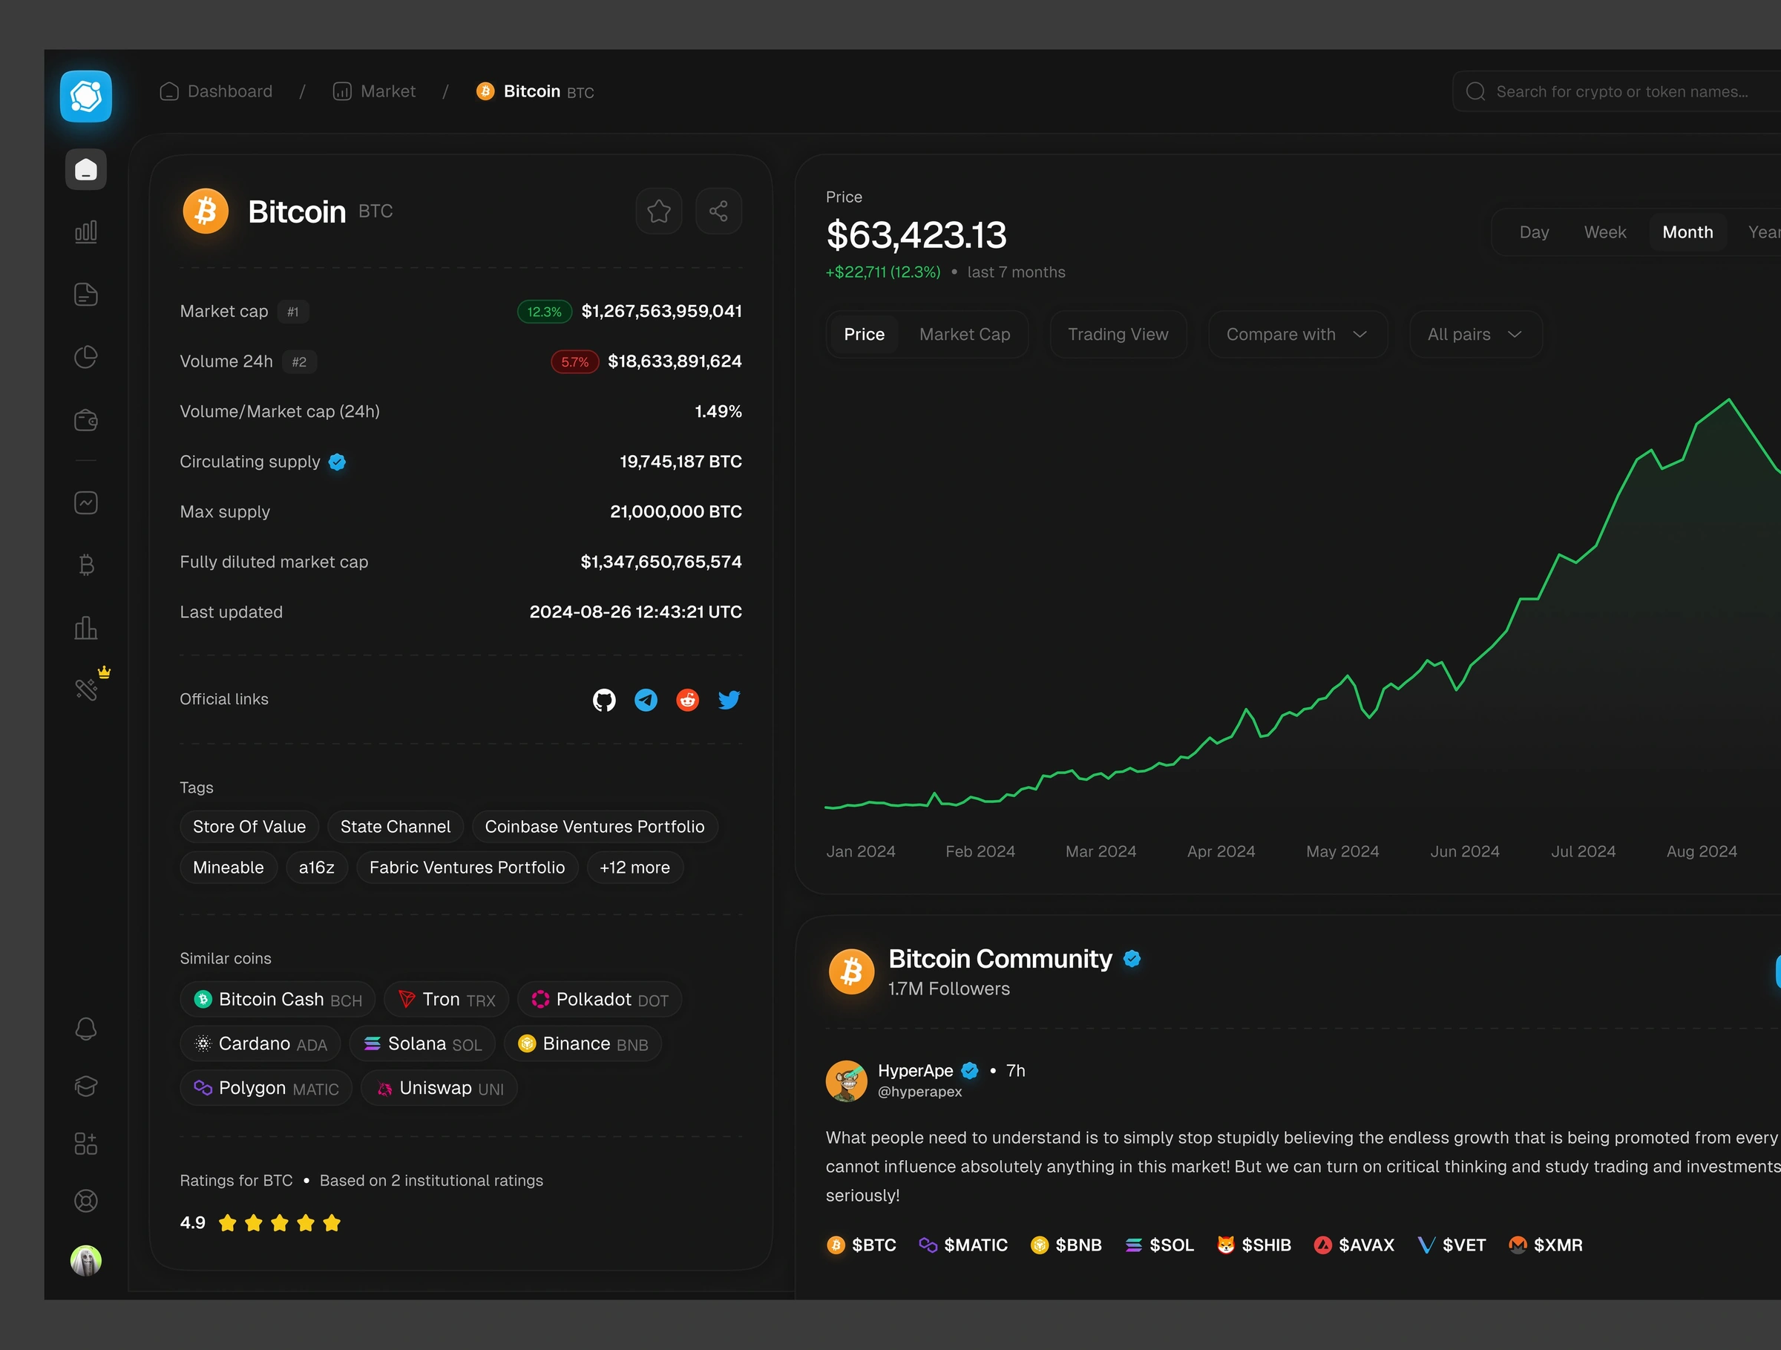Image resolution: width=1781 pixels, height=1350 pixels.
Task: Open similar coin Polygon MATIC
Action: (266, 1088)
